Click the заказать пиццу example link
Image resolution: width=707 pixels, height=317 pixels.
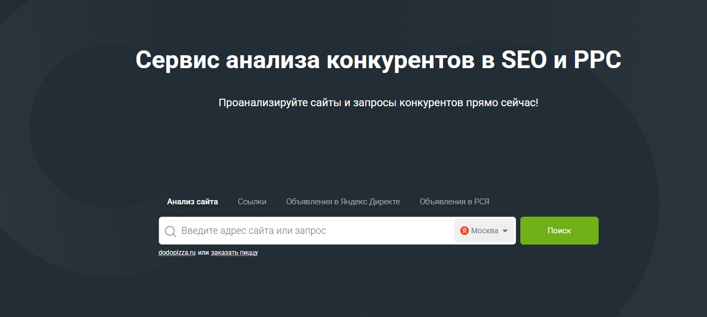coord(234,252)
